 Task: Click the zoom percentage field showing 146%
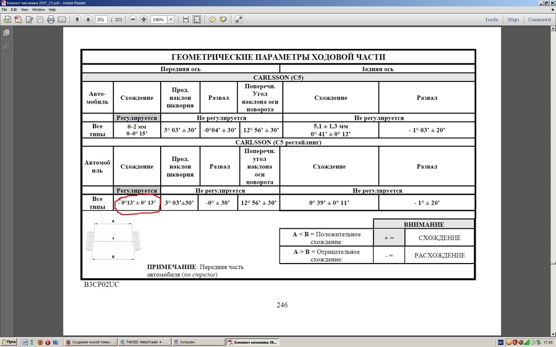point(159,20)
